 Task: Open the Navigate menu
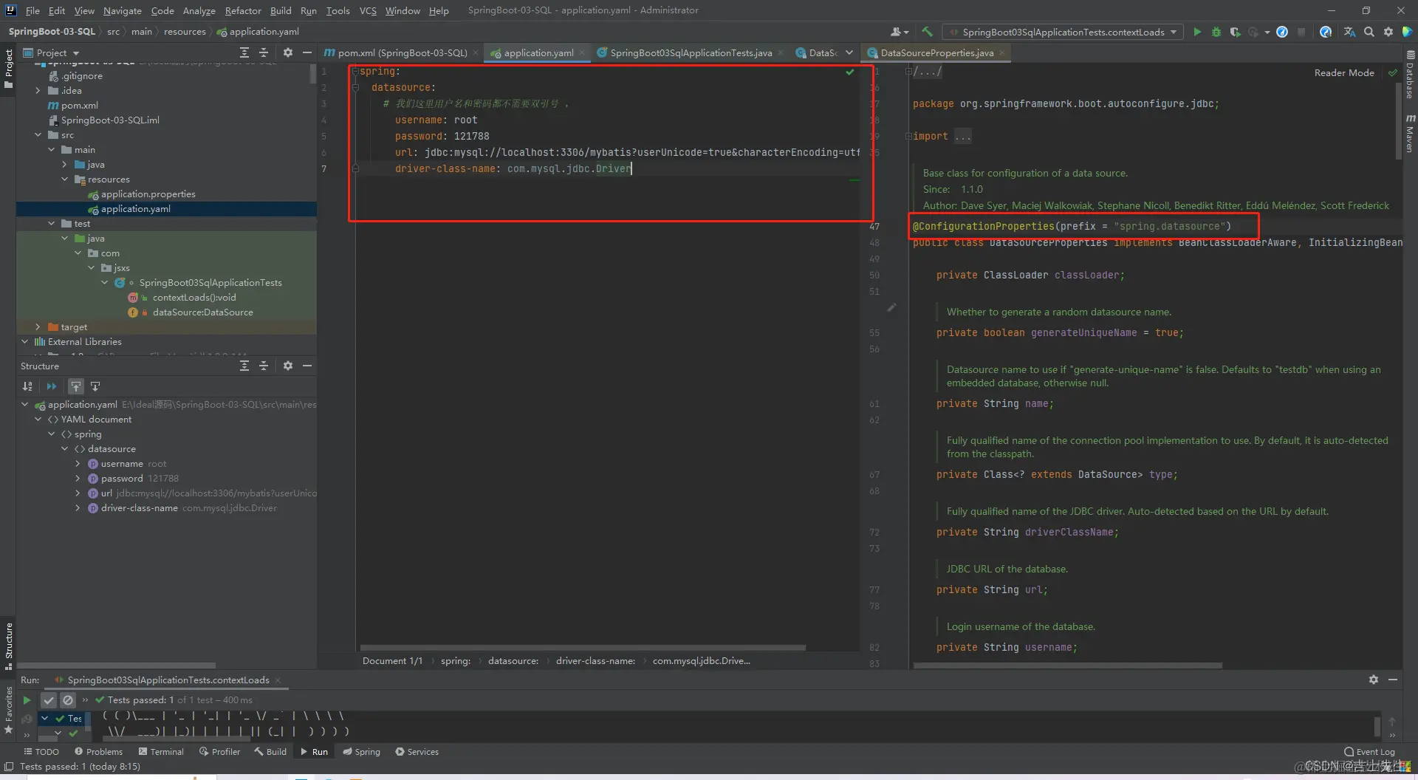click(123, 10)
